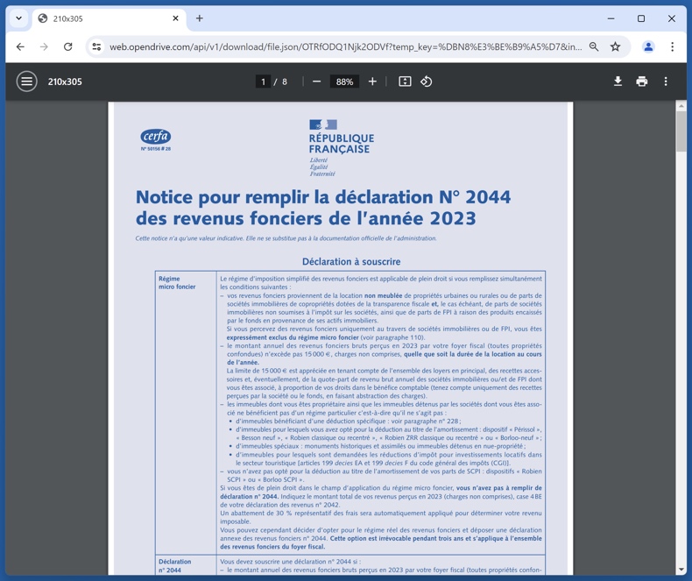
Task: Go back to previous page in browser
Action: click(20, 46)
